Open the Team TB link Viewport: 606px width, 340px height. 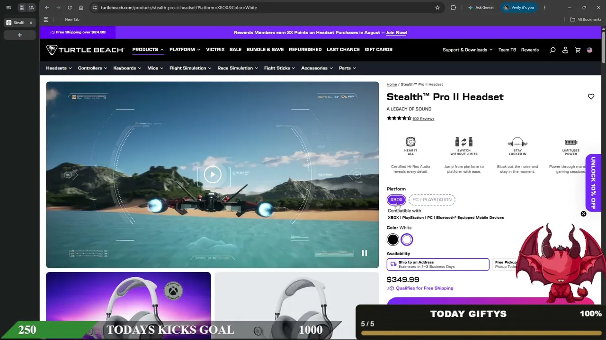pos(507,50)
